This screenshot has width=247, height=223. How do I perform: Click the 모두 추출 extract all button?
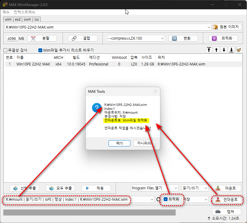[x=60, y=188]
